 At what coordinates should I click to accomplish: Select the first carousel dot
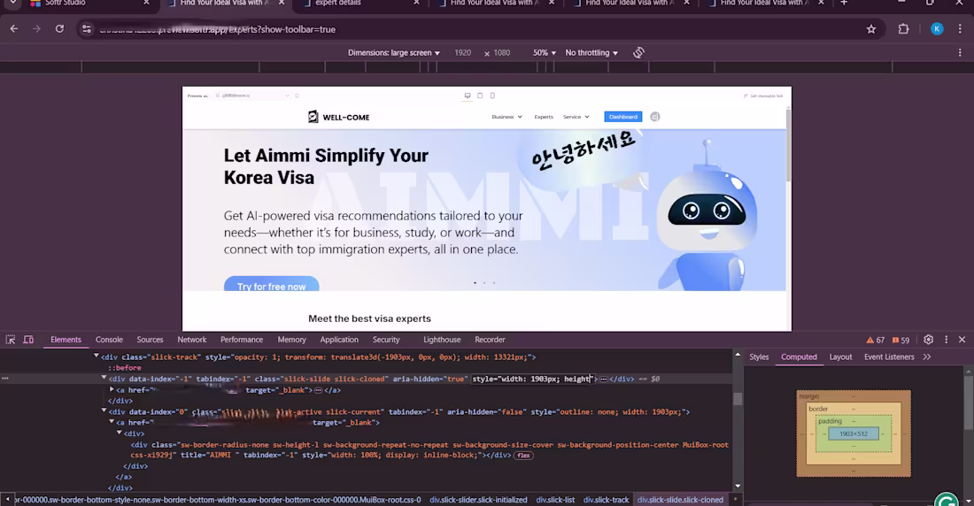[x=475, y=283]
